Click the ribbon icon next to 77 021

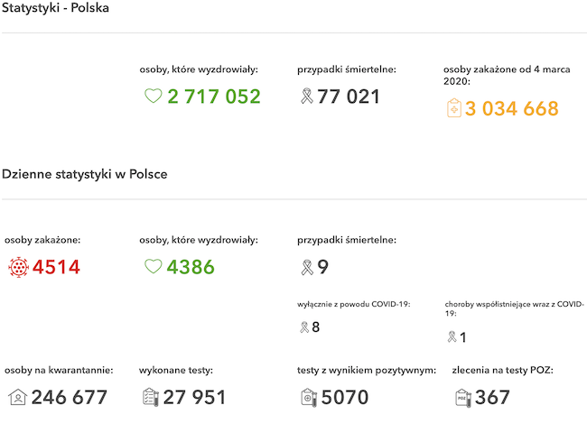(x=305, y=97)
